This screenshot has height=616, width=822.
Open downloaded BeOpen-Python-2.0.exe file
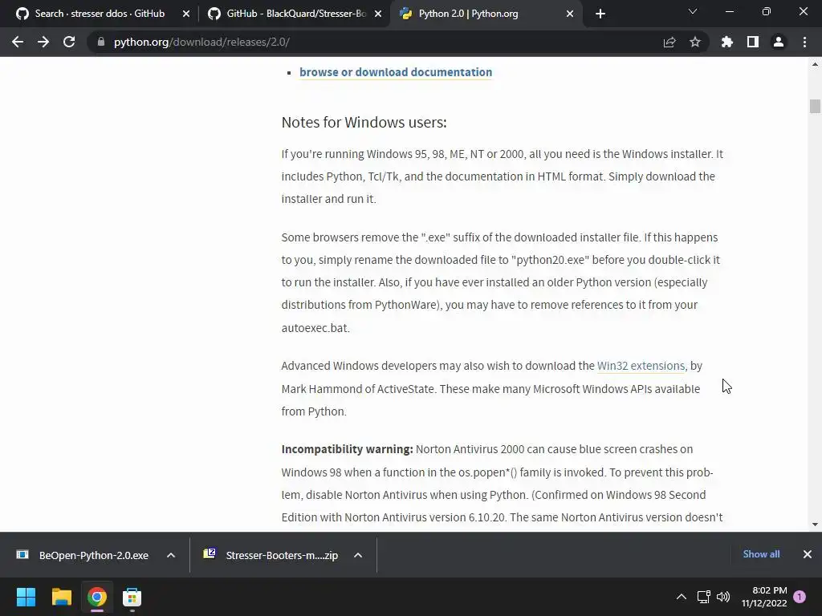[93, 555]
